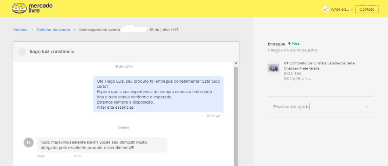Click the buyer reply Tudo maravilhosamente bem
The width and height of the screenshot is (388, 166).
point(102,145)
